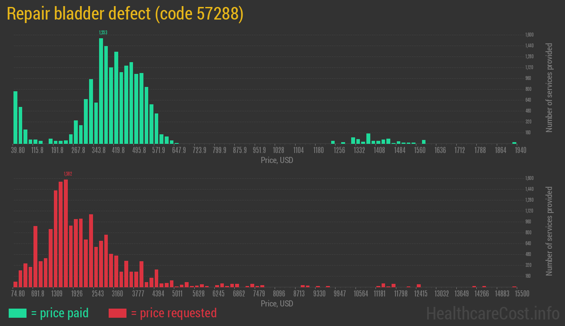565x326 pixels.
Task: Select the '= price paid' legend label
Action: pyautogui.click(x=60, y=313)
